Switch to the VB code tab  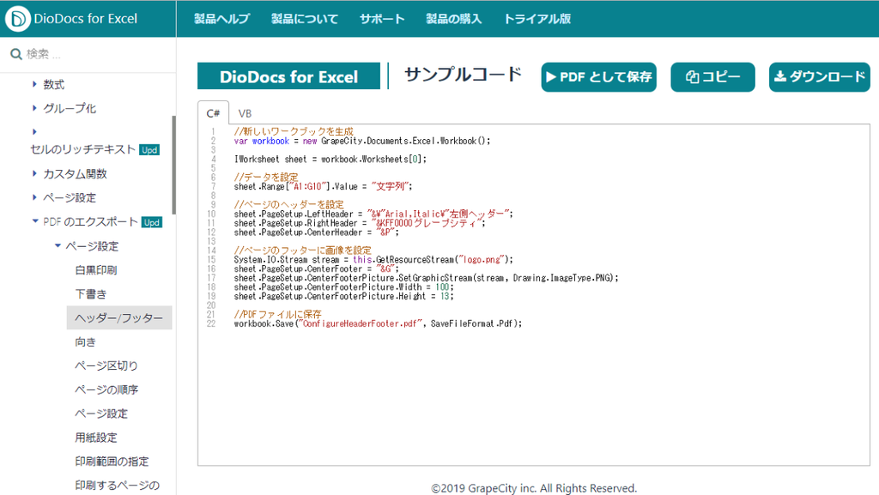pyautogui.click(x=245, y=113)
